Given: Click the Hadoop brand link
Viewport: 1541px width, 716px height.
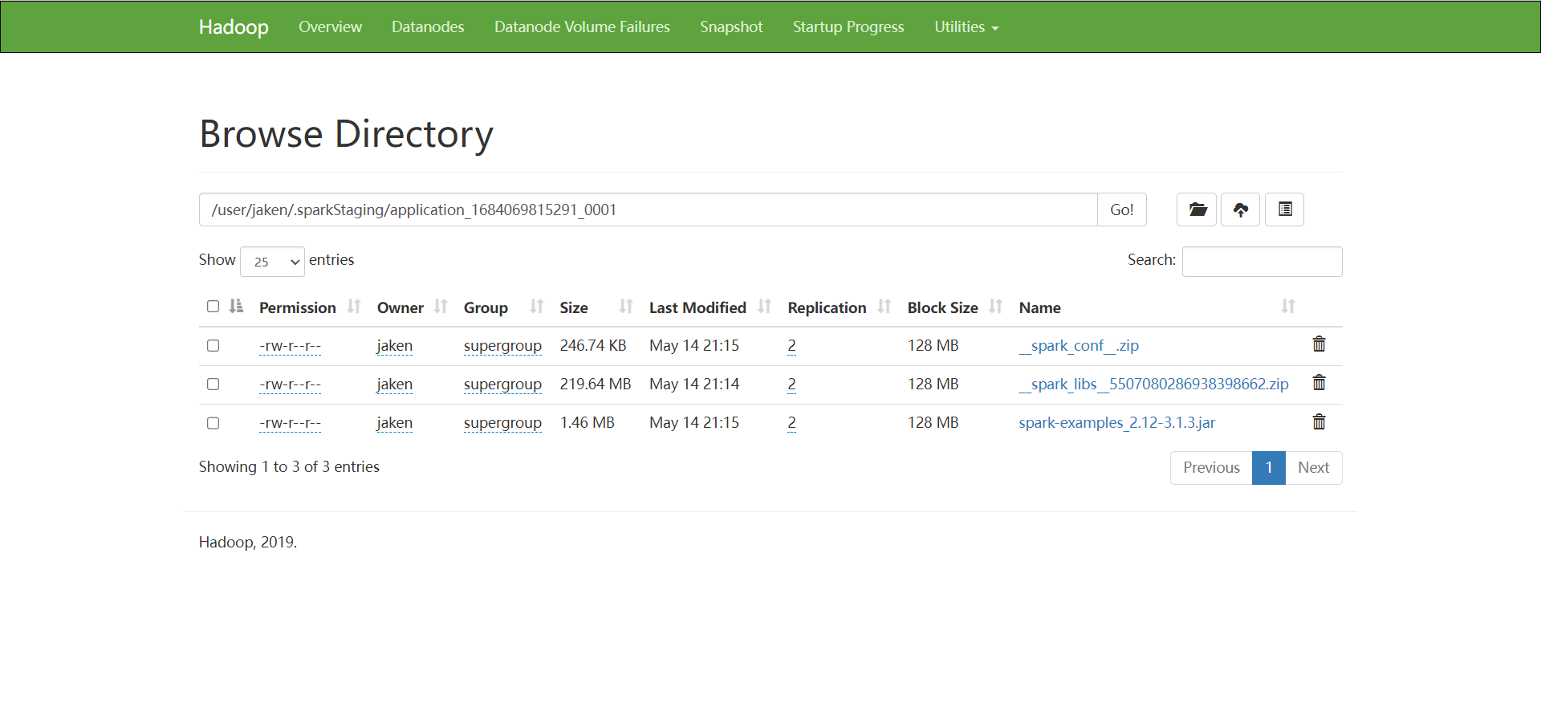Looking at the screenshot, I should pyautogui.click(x=234, y=26).
